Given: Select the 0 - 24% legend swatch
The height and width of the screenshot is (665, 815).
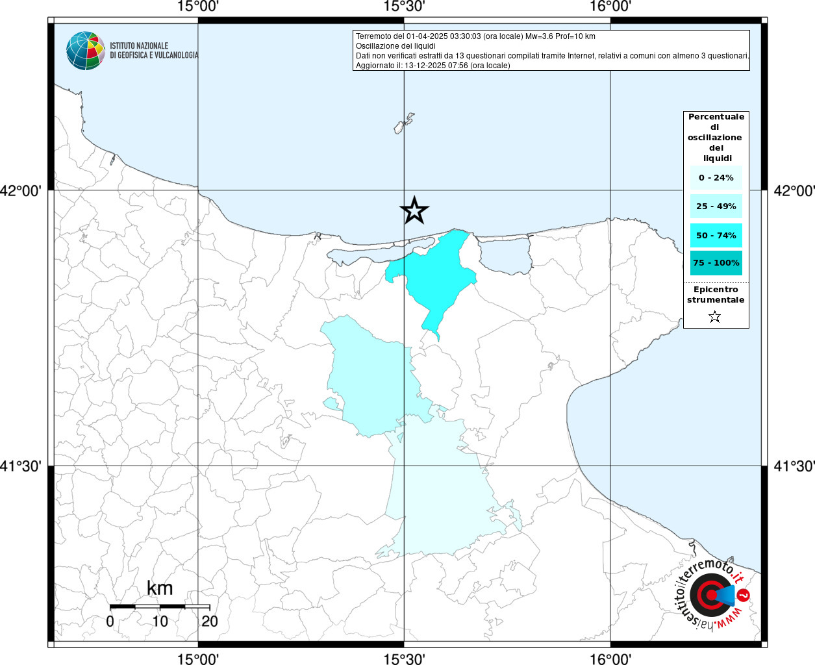Looking at the screenshot, I should (x=716, y=177).
